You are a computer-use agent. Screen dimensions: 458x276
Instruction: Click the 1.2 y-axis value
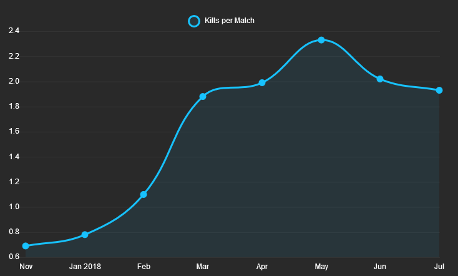14,182
